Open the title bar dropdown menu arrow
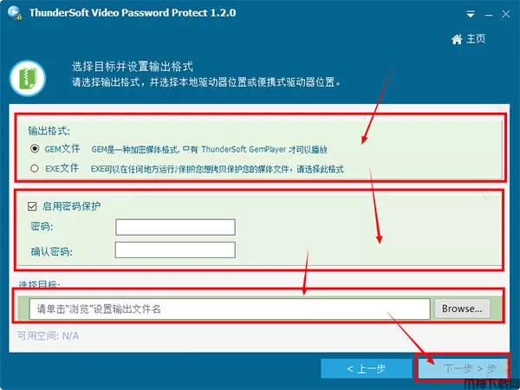The height and width of the screenshot is (390, 520). coord(471,14)
